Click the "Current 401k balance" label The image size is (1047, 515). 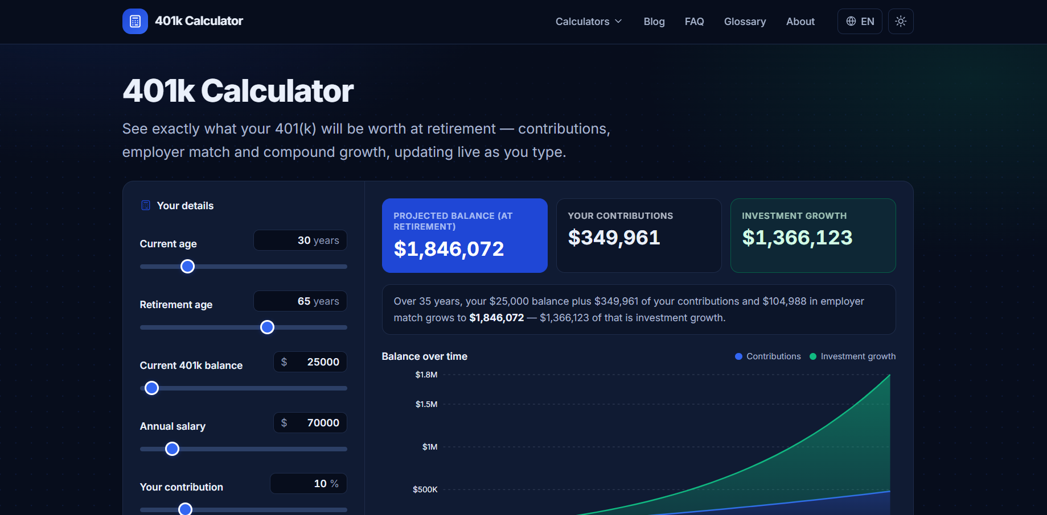191,366
